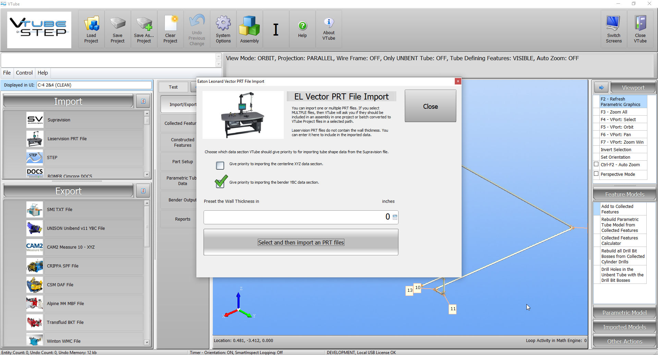Collapse the Export panel expander
Image resolution: width=658 pixels, height=355 pixels.
click(143, 191)
